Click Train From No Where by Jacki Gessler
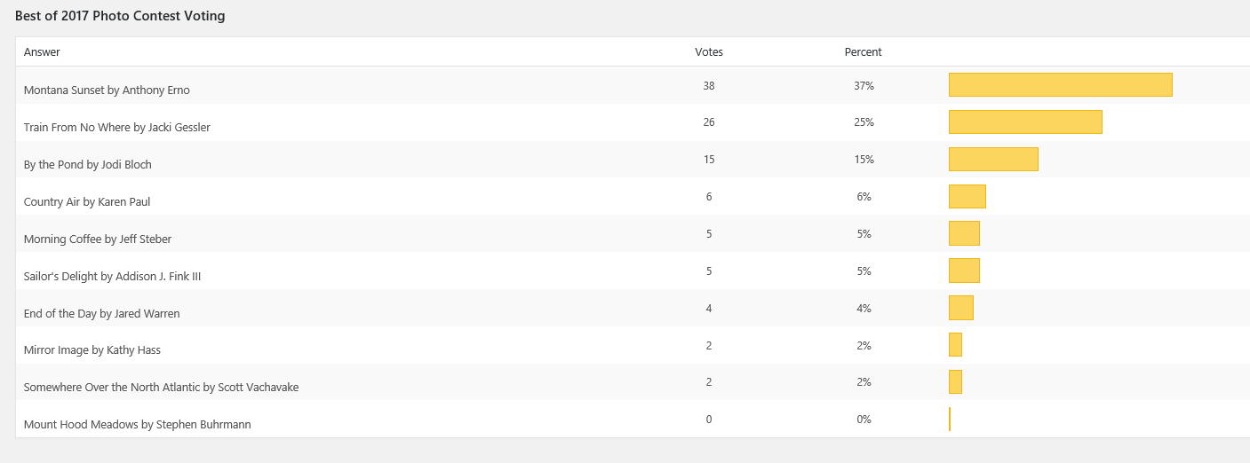Viewport: 1250px width, 463px height. point(116,128)
